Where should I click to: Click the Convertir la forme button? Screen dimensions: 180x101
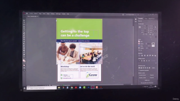click(143, 75)
